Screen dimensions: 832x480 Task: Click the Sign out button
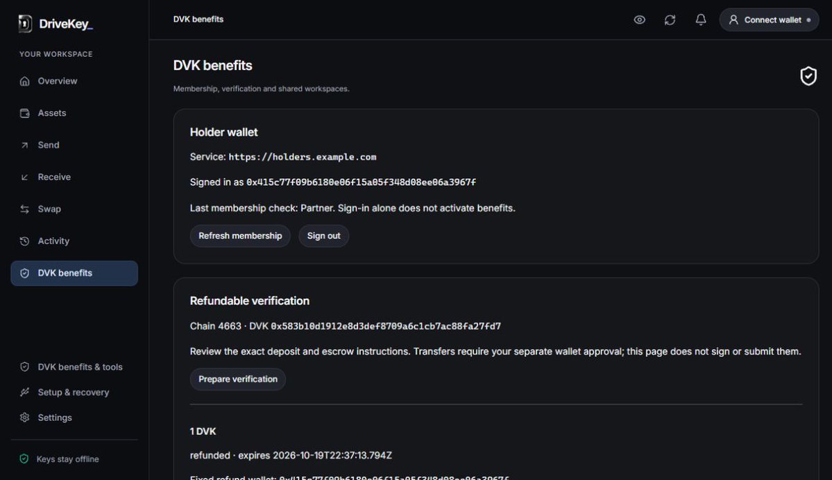(x=323, y=236)
